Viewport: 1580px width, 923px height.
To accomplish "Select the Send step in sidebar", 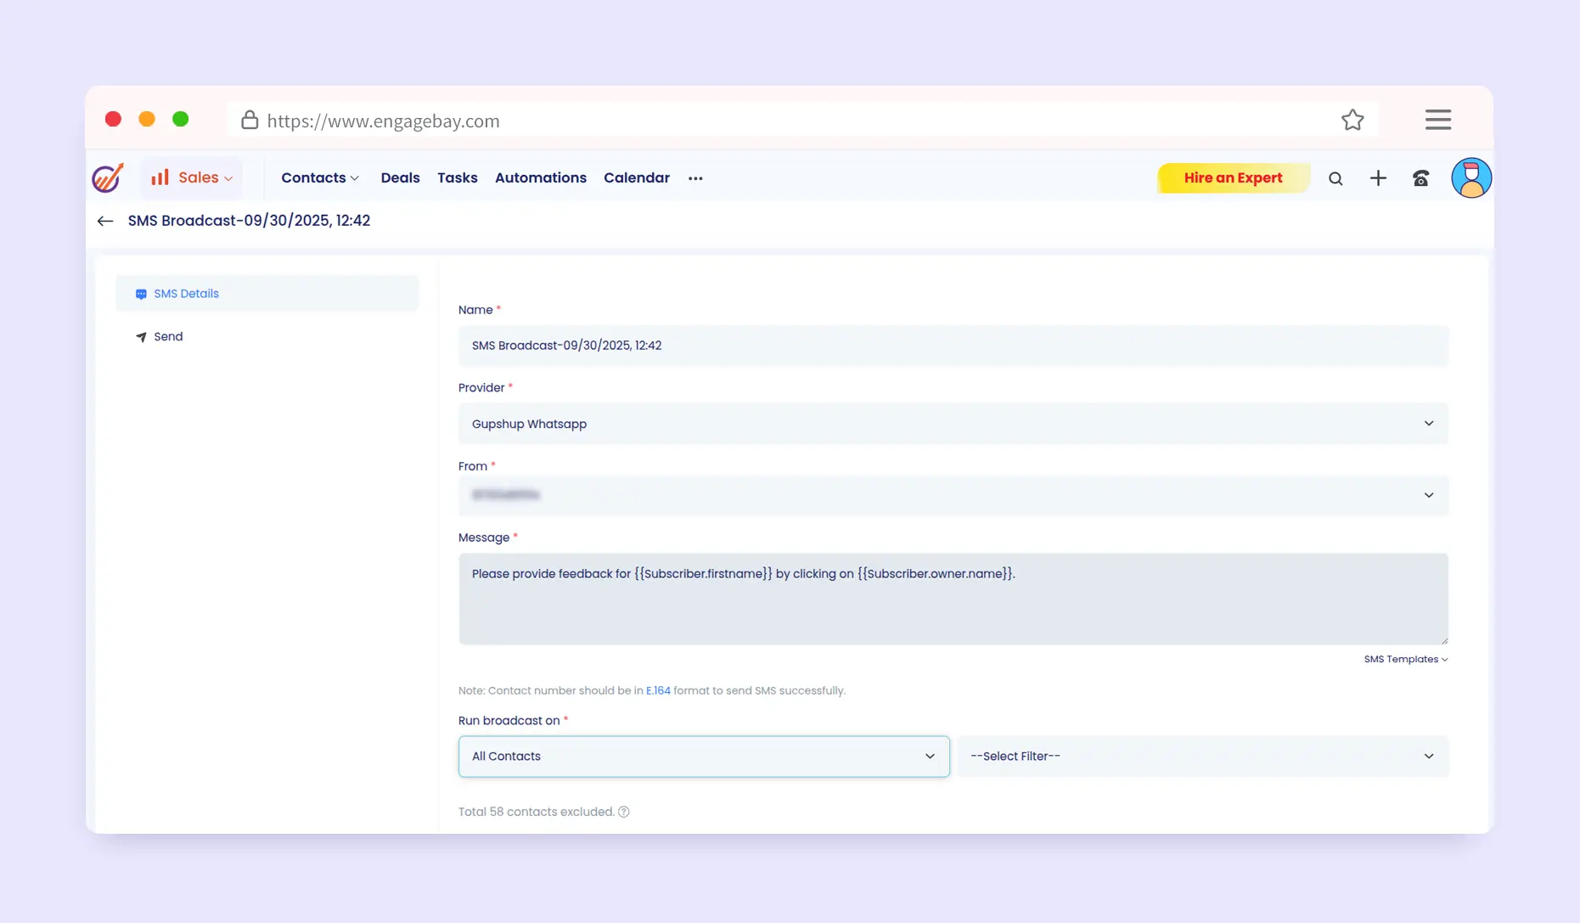I will pyautogui.click(x=168, y=337).
